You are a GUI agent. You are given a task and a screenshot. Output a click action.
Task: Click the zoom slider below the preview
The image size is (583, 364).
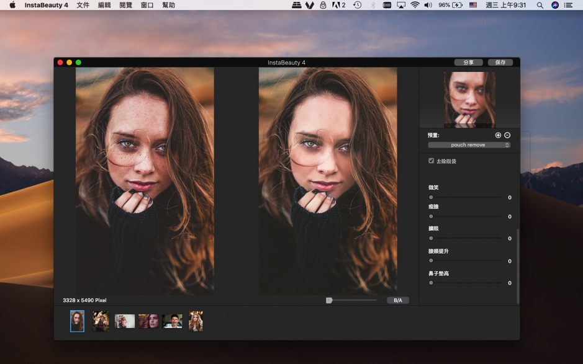(328, 300)
